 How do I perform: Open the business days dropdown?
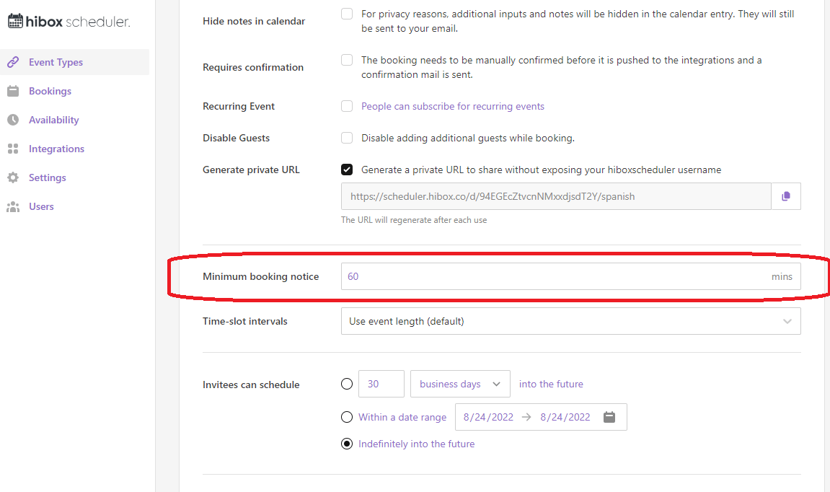tap(460, 384)
